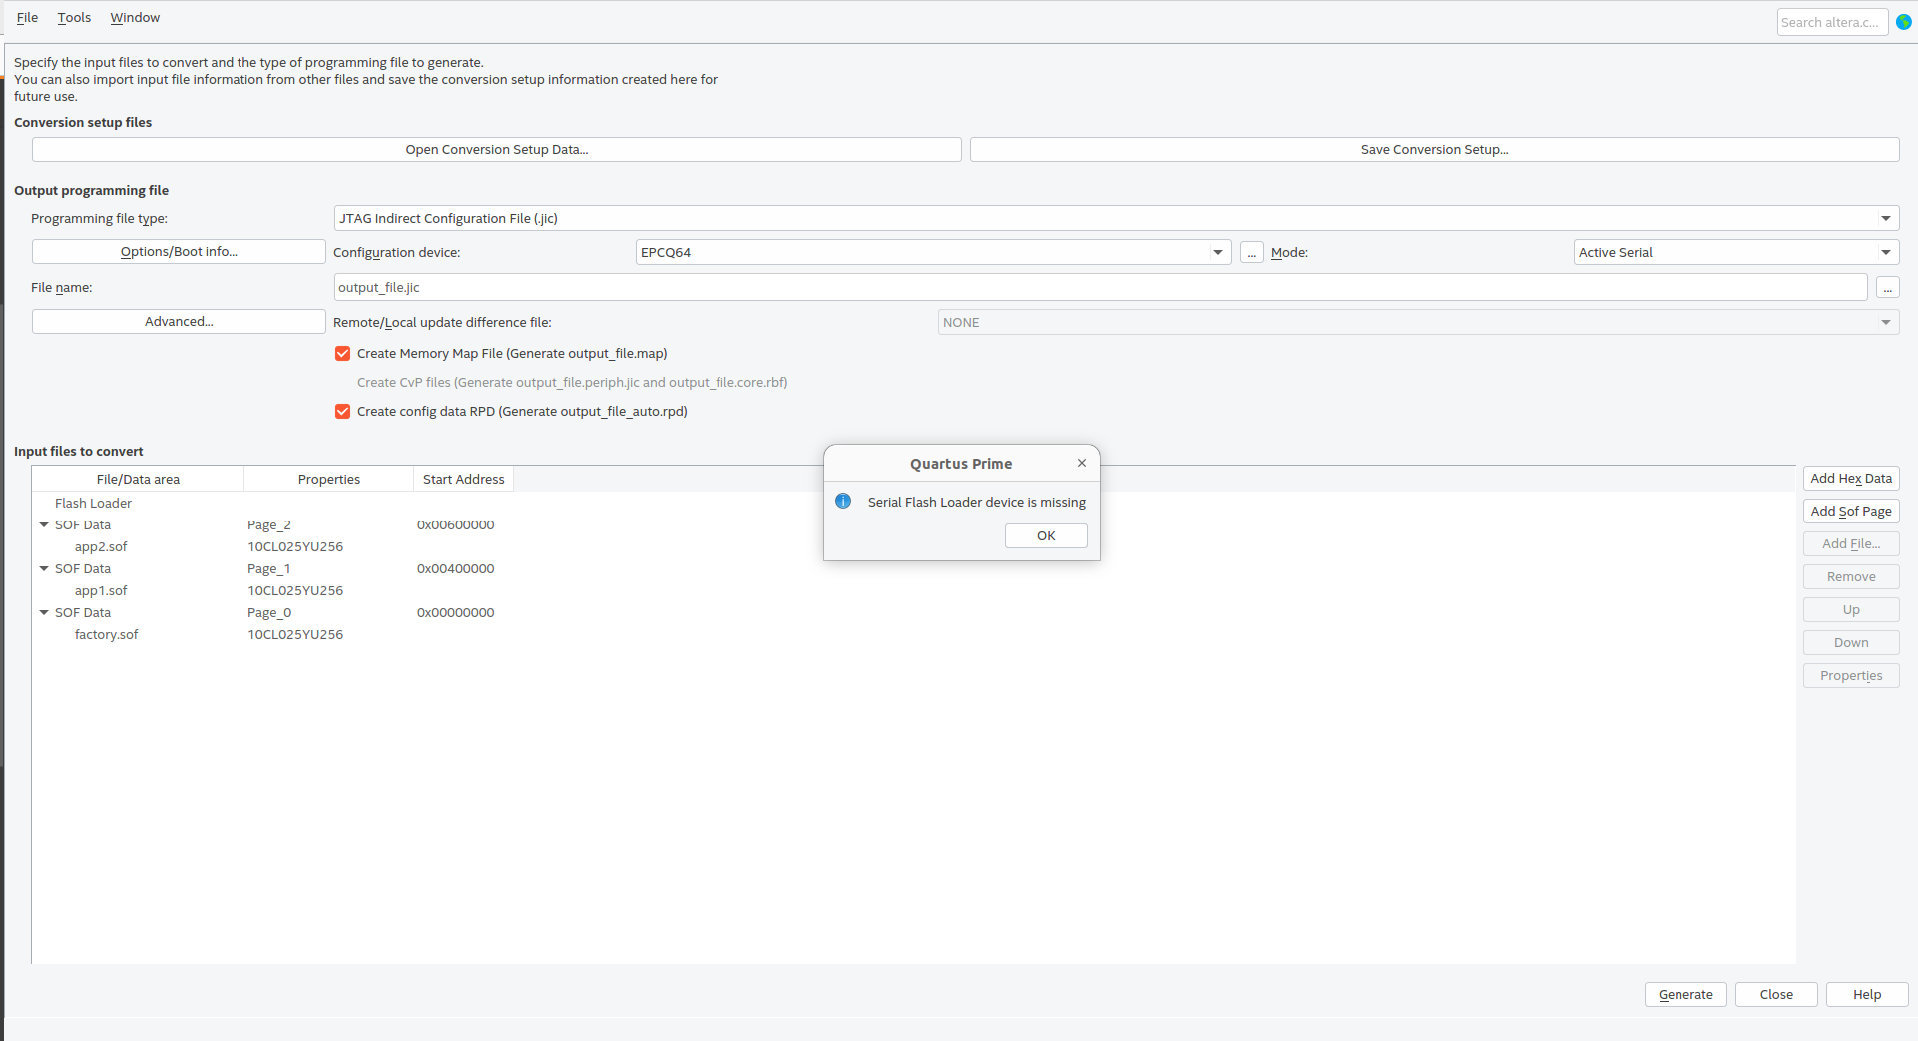Viewport: 1918px width, 1041px height.
Task: Click the Page_2 properties cell
Action: 269,525
